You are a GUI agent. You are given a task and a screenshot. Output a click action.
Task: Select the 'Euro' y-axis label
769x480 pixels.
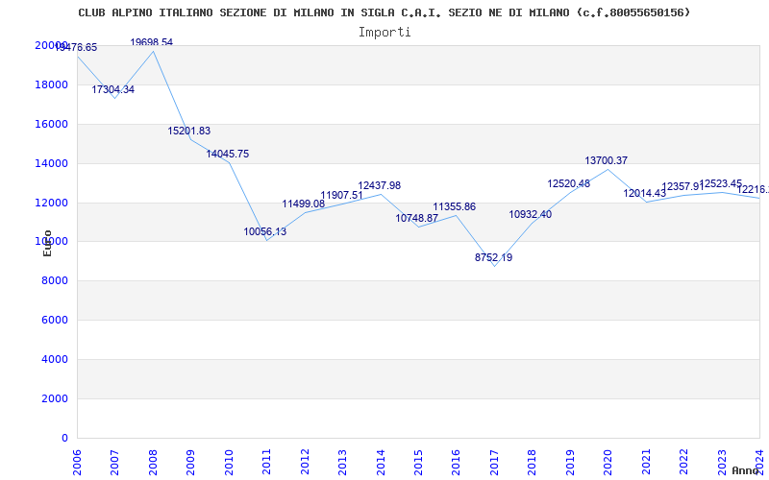[x=47, y=243]
